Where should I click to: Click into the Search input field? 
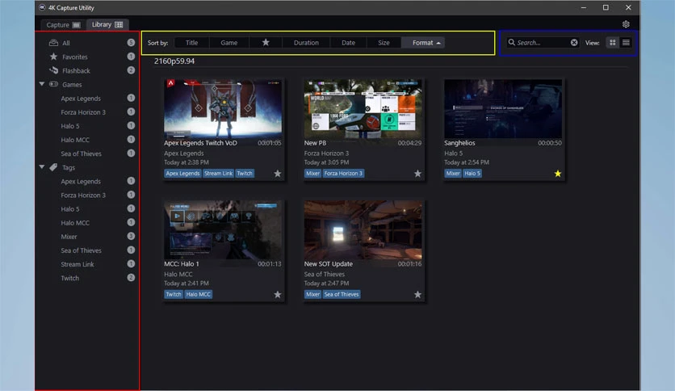(x=543, y=42)
